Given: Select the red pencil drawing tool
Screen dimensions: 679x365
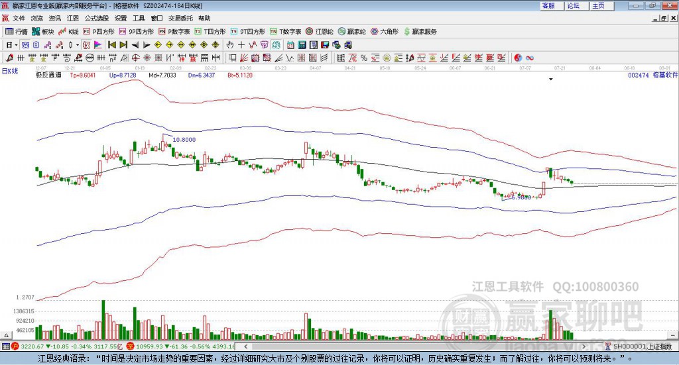Looking at the screenshot, I should click(9, 58).
